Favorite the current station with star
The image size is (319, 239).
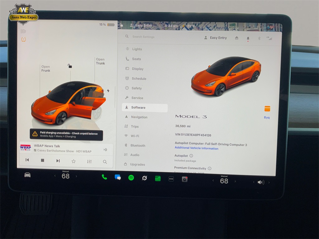[74, 161]
